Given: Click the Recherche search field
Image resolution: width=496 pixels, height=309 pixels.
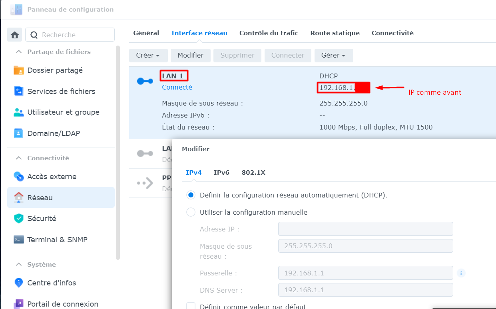Looking at the screenshot, I should [70, 35].
